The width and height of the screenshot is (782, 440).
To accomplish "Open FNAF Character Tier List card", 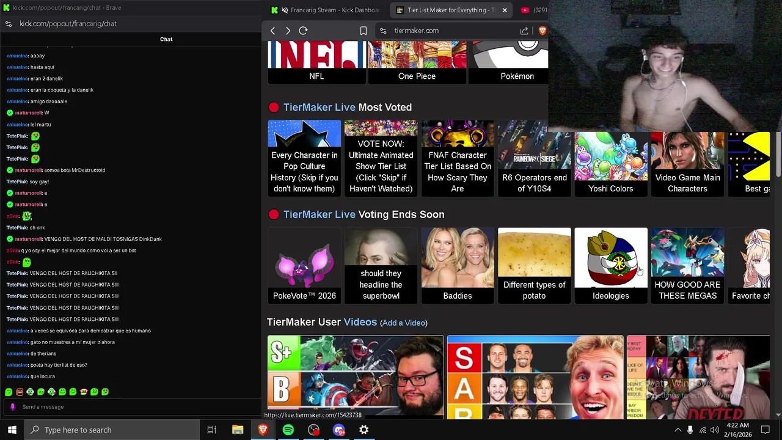I will [457, 158].
